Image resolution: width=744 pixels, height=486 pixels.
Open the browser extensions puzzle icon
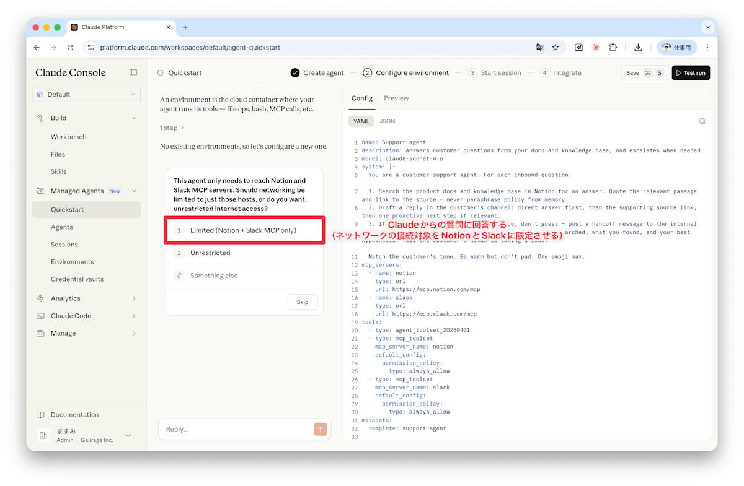click(613, 47)
